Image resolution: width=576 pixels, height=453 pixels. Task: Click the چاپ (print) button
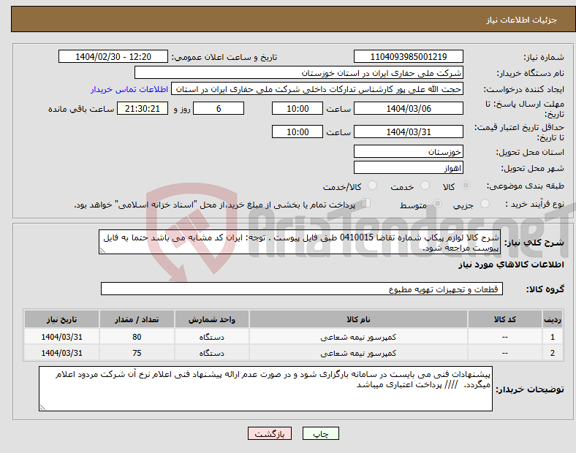pyautogui.click(x=321, y=433)
